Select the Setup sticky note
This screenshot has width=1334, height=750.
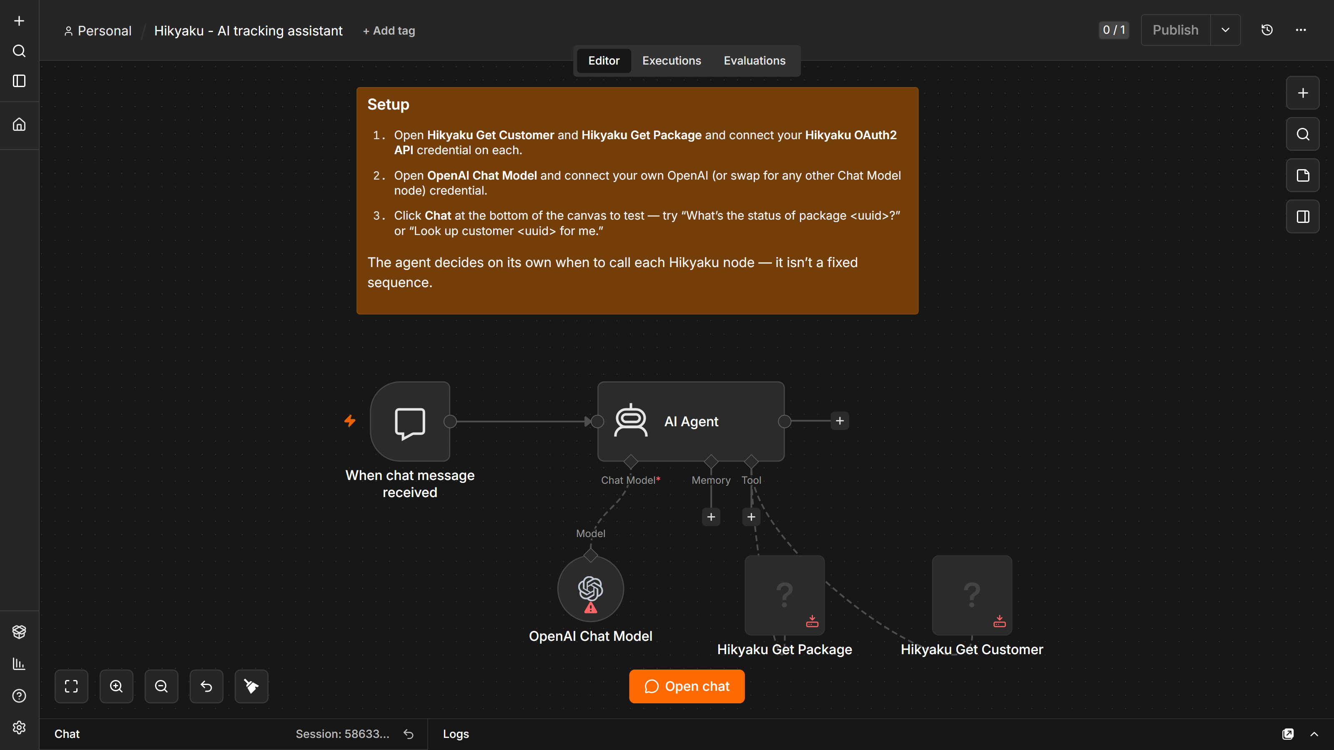click(x=637, y=201)
